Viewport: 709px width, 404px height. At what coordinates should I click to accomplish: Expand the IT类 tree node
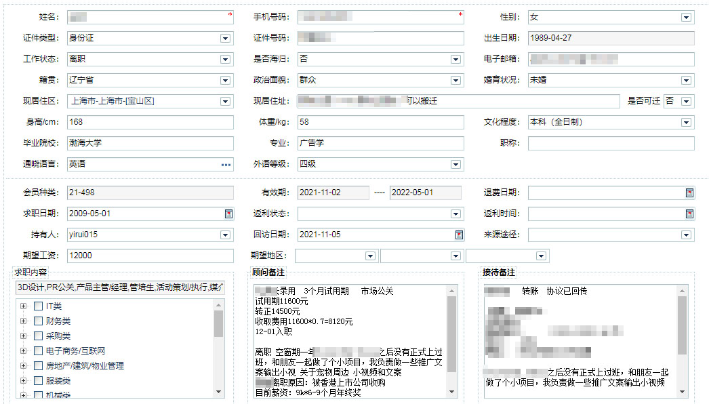click(24, 306)
